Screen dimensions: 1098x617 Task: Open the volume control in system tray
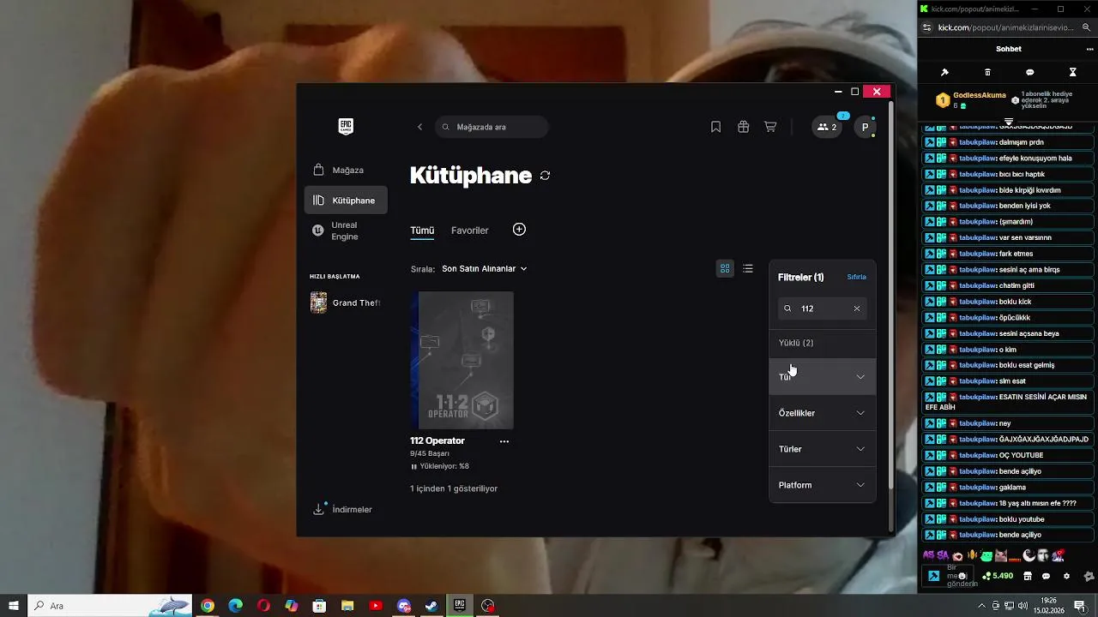pos(1022,606)
